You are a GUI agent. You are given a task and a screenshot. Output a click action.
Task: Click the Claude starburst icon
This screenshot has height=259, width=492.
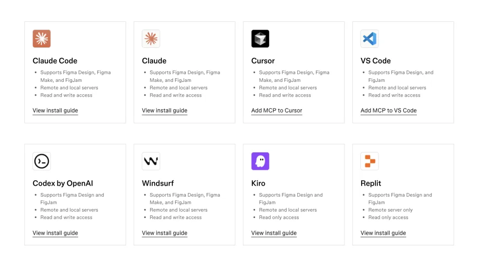tap(151, 39)
